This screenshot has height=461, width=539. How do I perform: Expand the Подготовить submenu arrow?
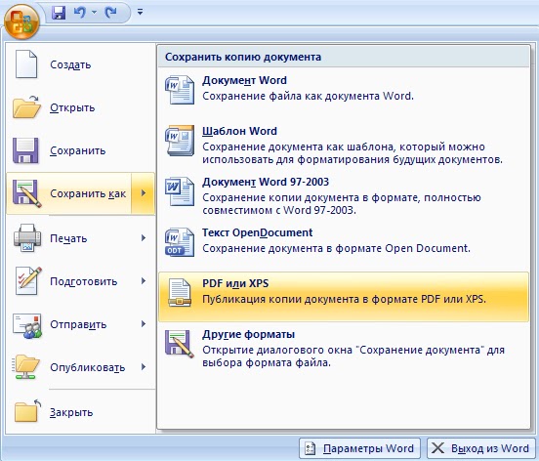[x=144, y=281]
